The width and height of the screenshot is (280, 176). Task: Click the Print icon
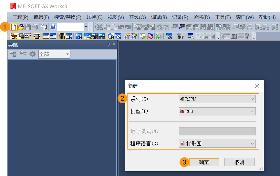coord(35,27)
